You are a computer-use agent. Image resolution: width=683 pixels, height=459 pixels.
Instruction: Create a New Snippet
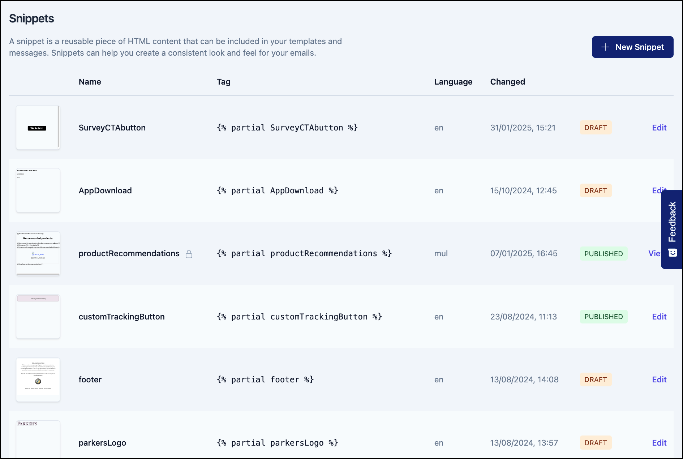click(x=632, y=47)
